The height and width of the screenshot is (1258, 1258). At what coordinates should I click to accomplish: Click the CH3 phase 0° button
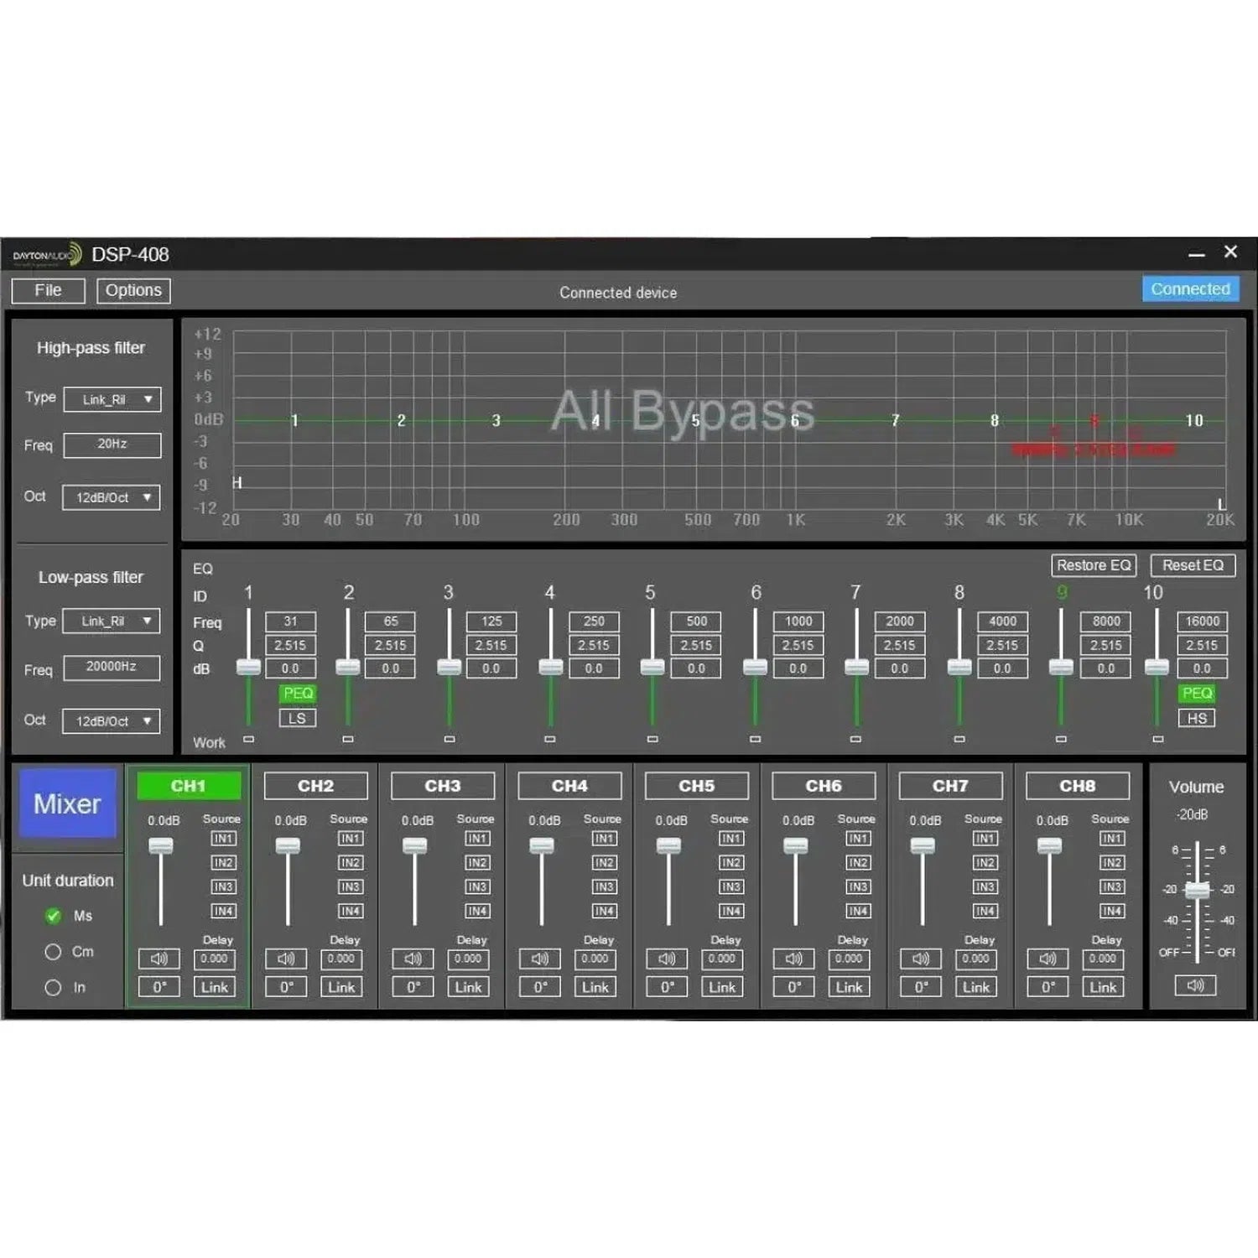pos(413,987)
